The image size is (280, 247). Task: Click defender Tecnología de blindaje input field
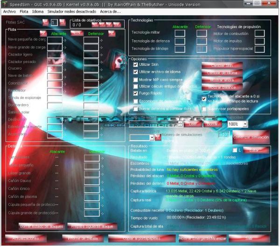click(202, 49)
